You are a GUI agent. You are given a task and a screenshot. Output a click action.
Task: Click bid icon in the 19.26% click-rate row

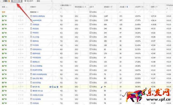[x=91, y=33]
